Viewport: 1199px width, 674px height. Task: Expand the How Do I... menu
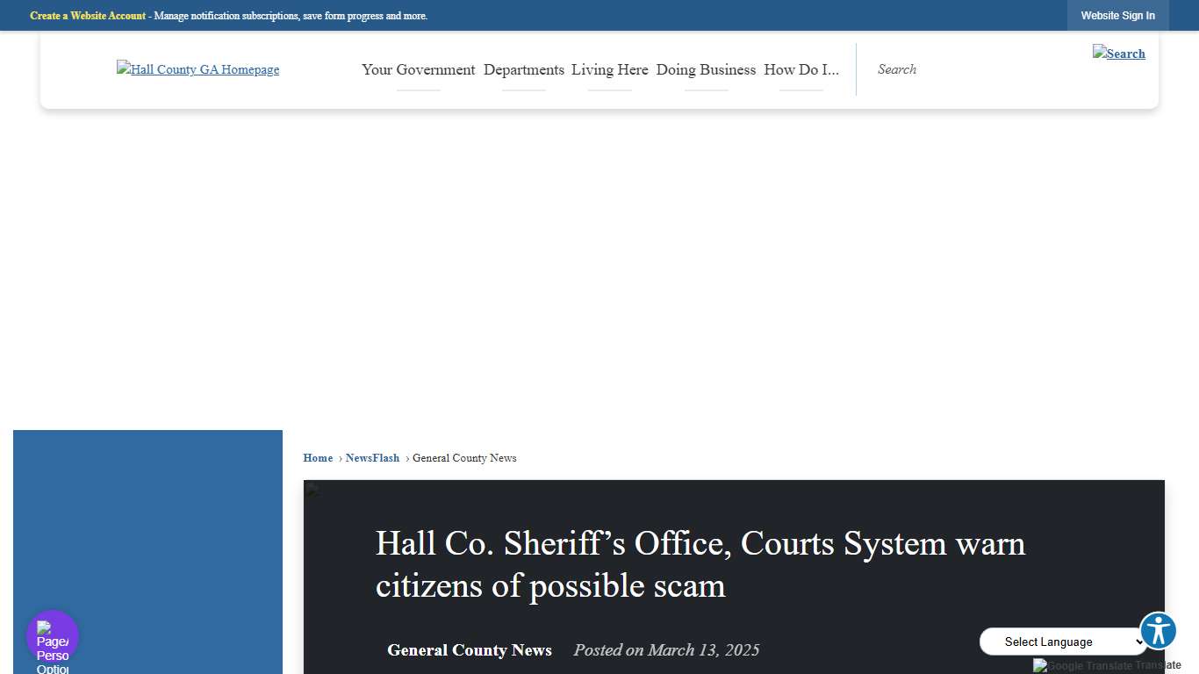tap(801, 69)
